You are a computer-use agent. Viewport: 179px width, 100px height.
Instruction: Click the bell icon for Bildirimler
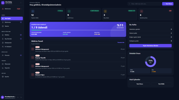[3, 22]
